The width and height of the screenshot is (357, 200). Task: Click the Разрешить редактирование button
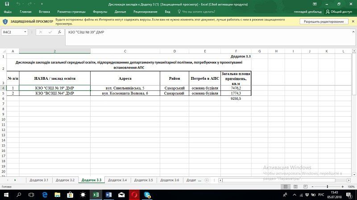[324, 21]
